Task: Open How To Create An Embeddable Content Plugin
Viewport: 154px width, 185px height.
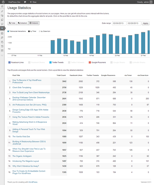Action: [x=29, y=172]
